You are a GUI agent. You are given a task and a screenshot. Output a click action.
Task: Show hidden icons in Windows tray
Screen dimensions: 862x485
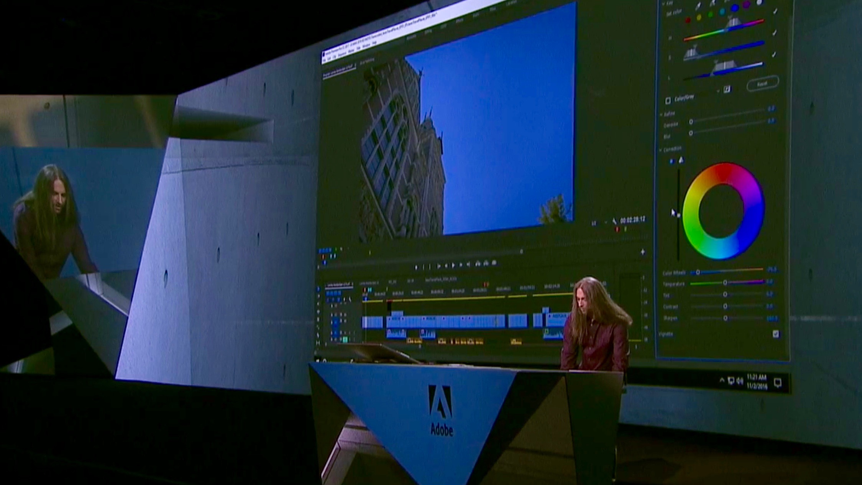tap(722, 380)
